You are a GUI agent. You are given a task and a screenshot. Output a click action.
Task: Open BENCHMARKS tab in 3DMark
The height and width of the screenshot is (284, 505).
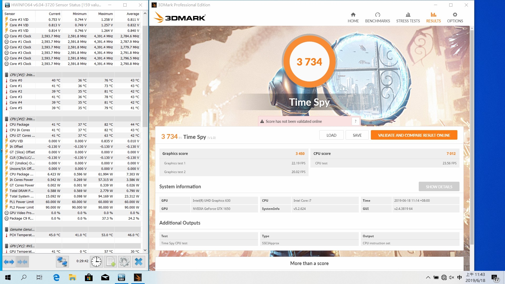tap(377, 18)
